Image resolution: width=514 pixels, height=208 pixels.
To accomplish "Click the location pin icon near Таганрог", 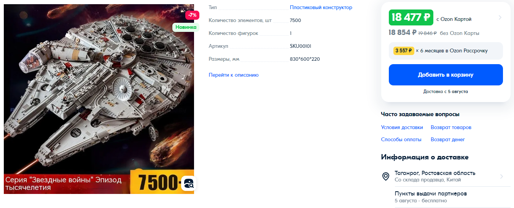I will (x=386, y=176).
